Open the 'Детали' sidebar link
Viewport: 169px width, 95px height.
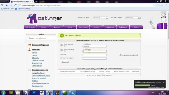click(x=34, y=53)
